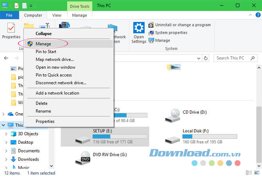Collapse the ribbon with the up chevron
The width and height of the screenshot is (262, 177).
point(250,15)
